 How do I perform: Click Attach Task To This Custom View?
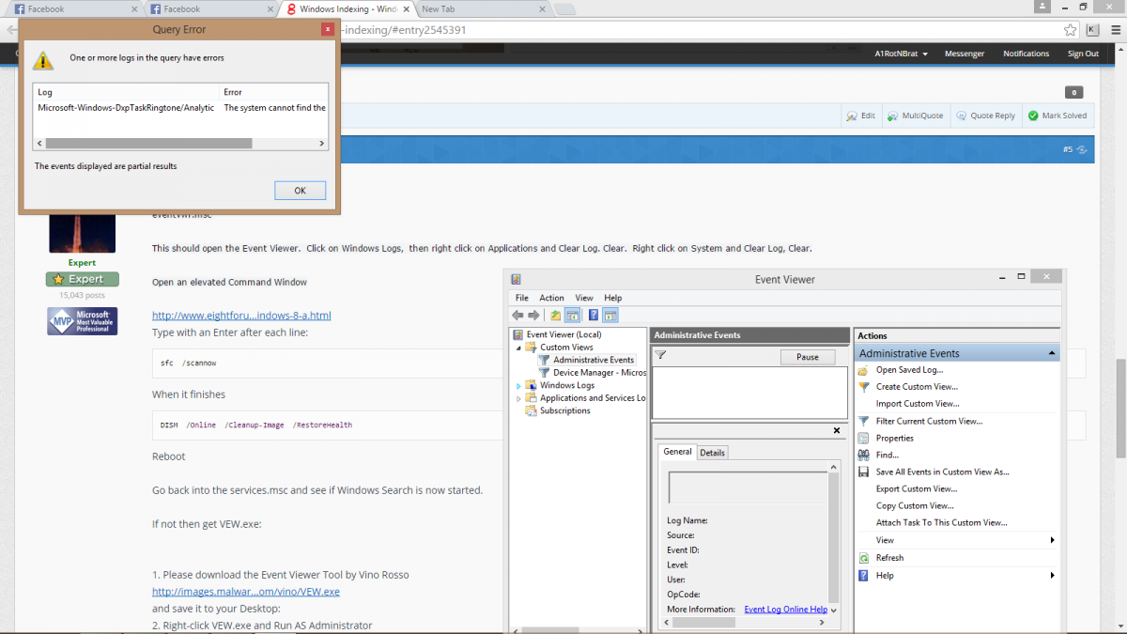point(941,523)
